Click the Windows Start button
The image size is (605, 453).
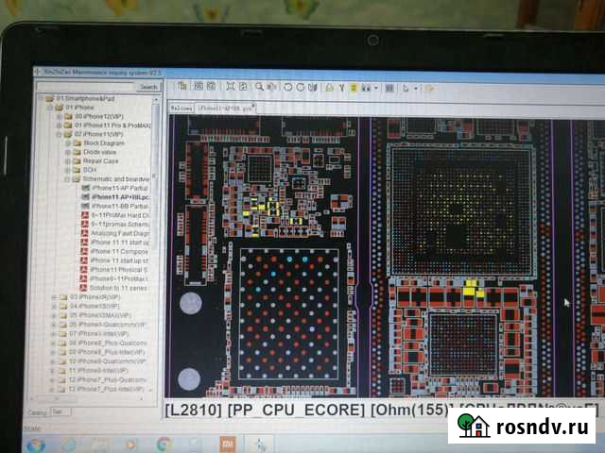click(x=36, y=442)
